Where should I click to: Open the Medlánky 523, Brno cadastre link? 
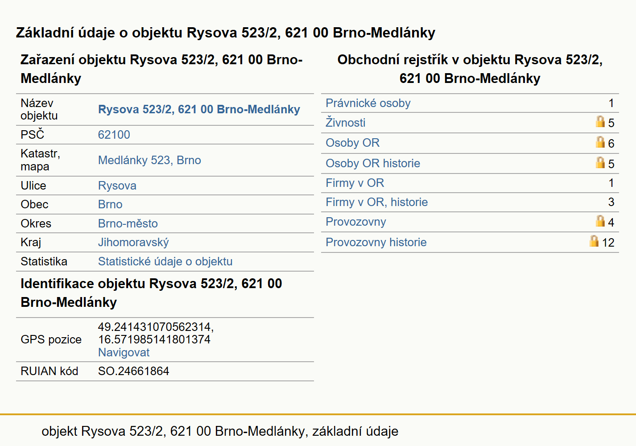[149, 160]
